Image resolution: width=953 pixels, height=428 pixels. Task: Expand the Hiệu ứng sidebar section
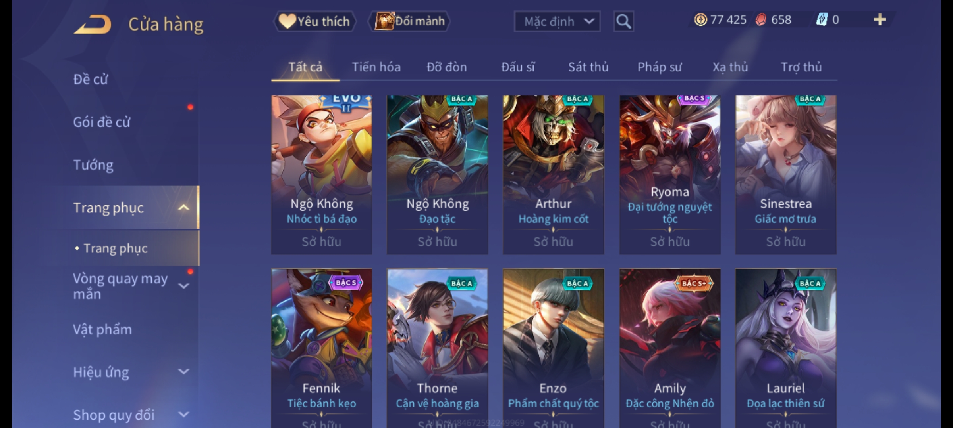183,372
